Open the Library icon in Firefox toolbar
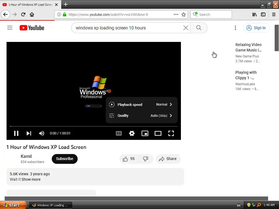The height and width of the screenshot is (209, 279). 254,14
